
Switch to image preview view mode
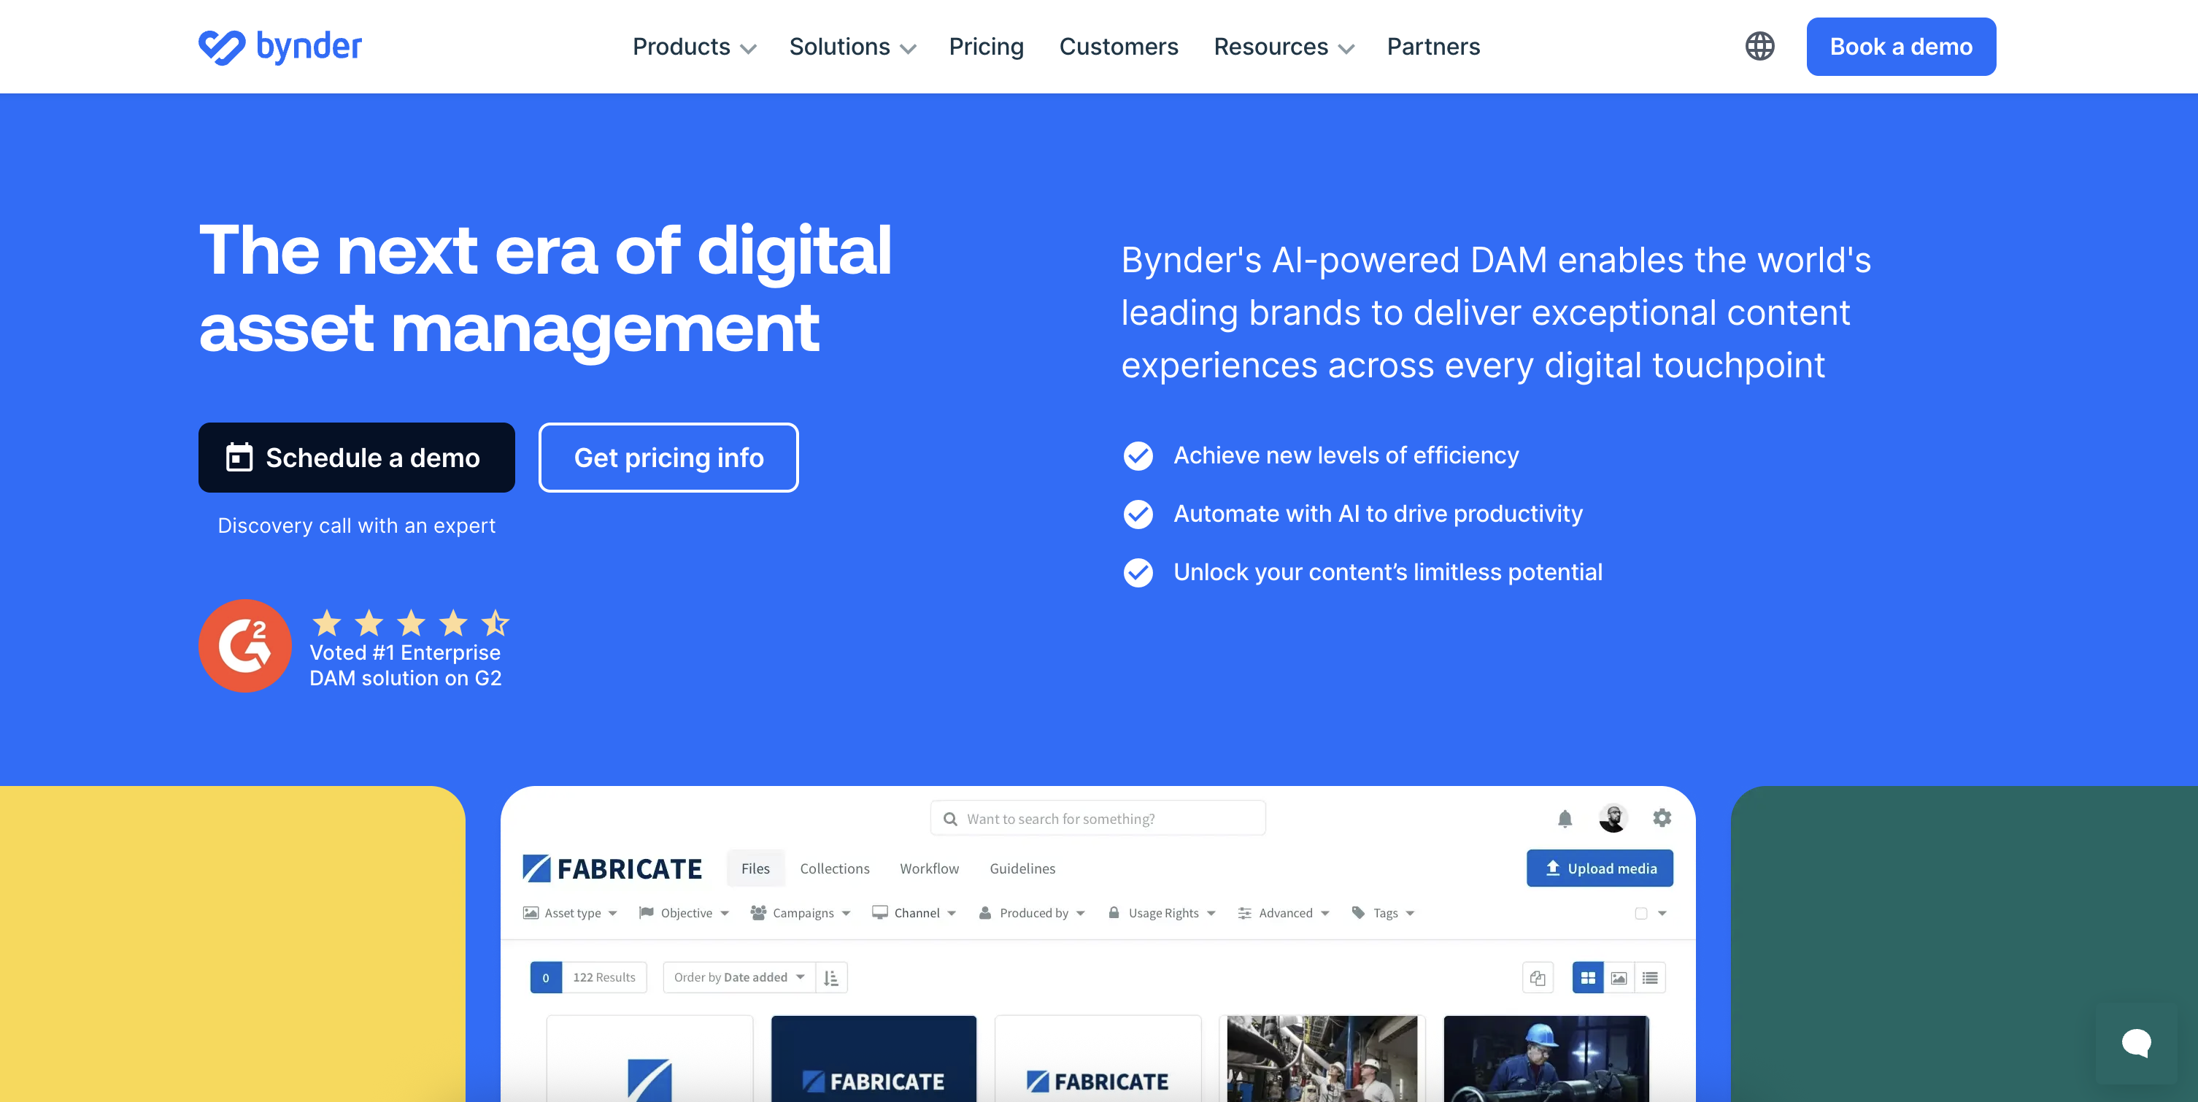(x=1619, y=978)
